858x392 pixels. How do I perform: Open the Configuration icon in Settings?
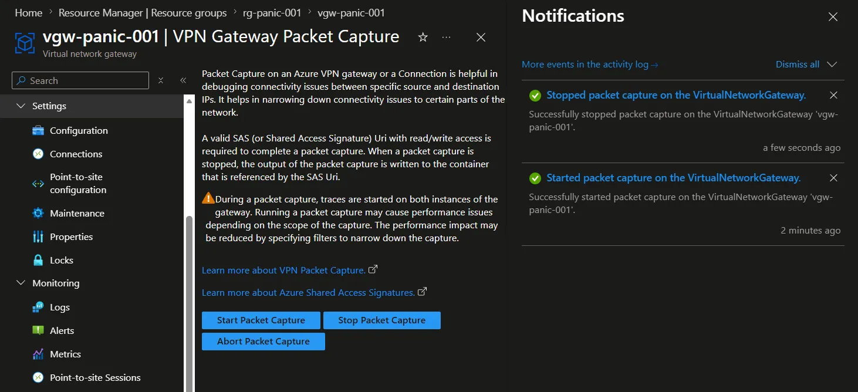pyautogui.click(x=38, y=130)
